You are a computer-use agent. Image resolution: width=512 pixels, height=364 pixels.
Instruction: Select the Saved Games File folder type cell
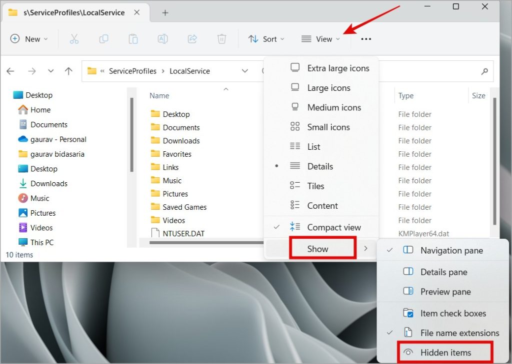(x=414, y=207)
